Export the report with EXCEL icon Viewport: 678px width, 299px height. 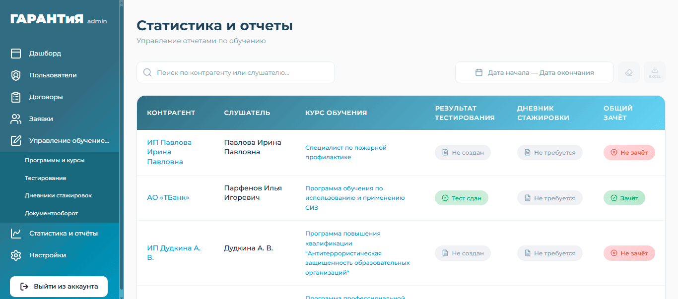(655, 72)
